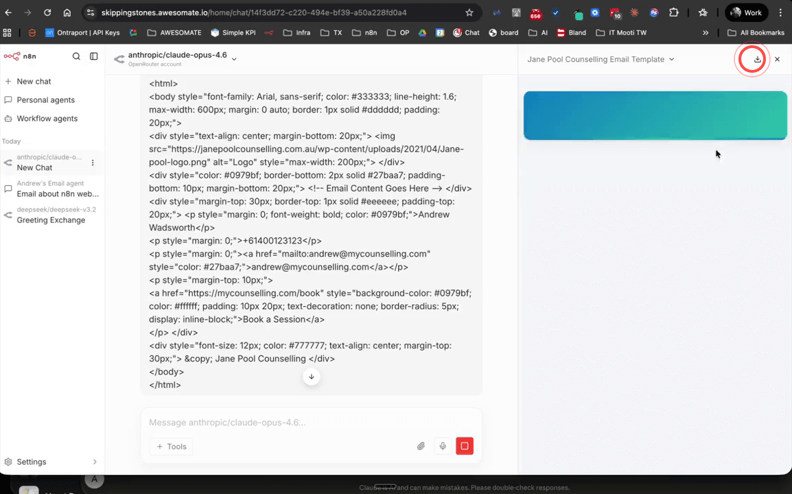Open the Greeting Exchange conversation
This screenshot has height=494, width=792.
(x=51, y=220)
